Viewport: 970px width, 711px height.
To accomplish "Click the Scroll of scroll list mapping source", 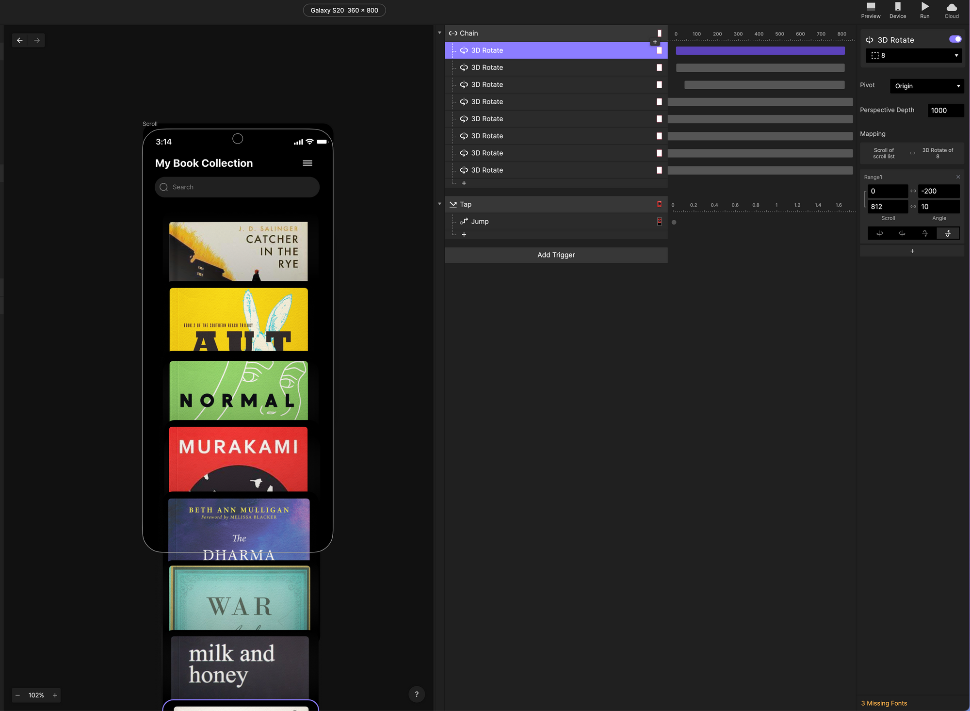I will 884,153.
